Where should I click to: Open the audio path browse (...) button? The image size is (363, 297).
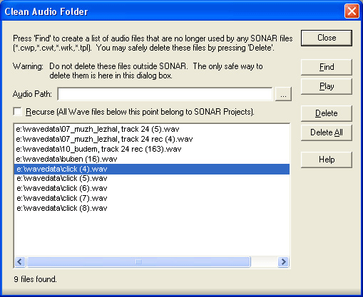283,94
